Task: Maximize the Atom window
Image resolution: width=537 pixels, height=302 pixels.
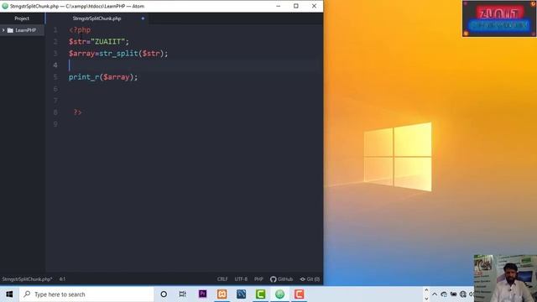Action: point(296,6)
